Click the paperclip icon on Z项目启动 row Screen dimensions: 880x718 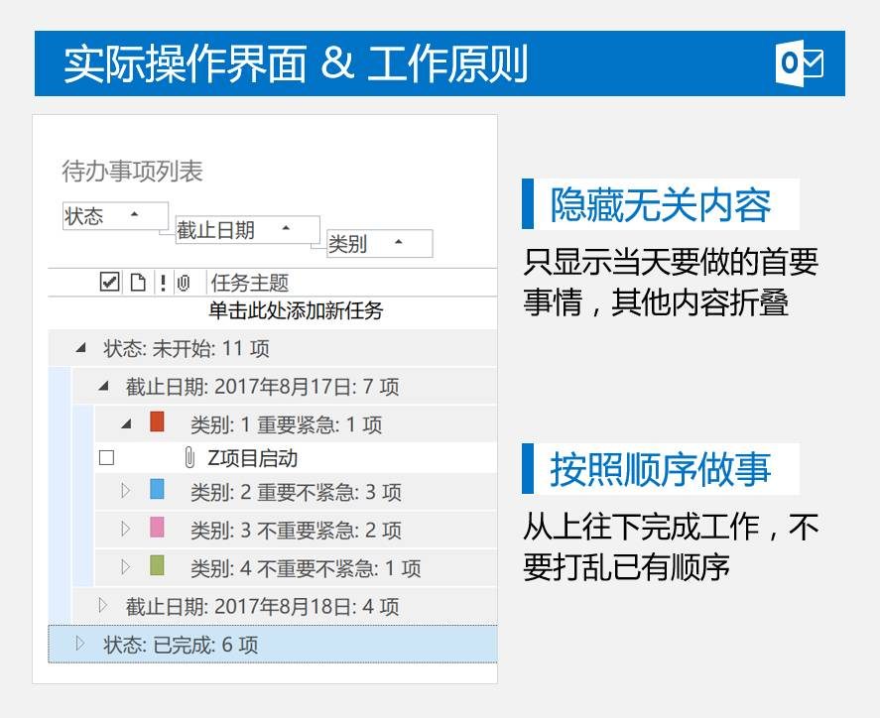[189, 458]
